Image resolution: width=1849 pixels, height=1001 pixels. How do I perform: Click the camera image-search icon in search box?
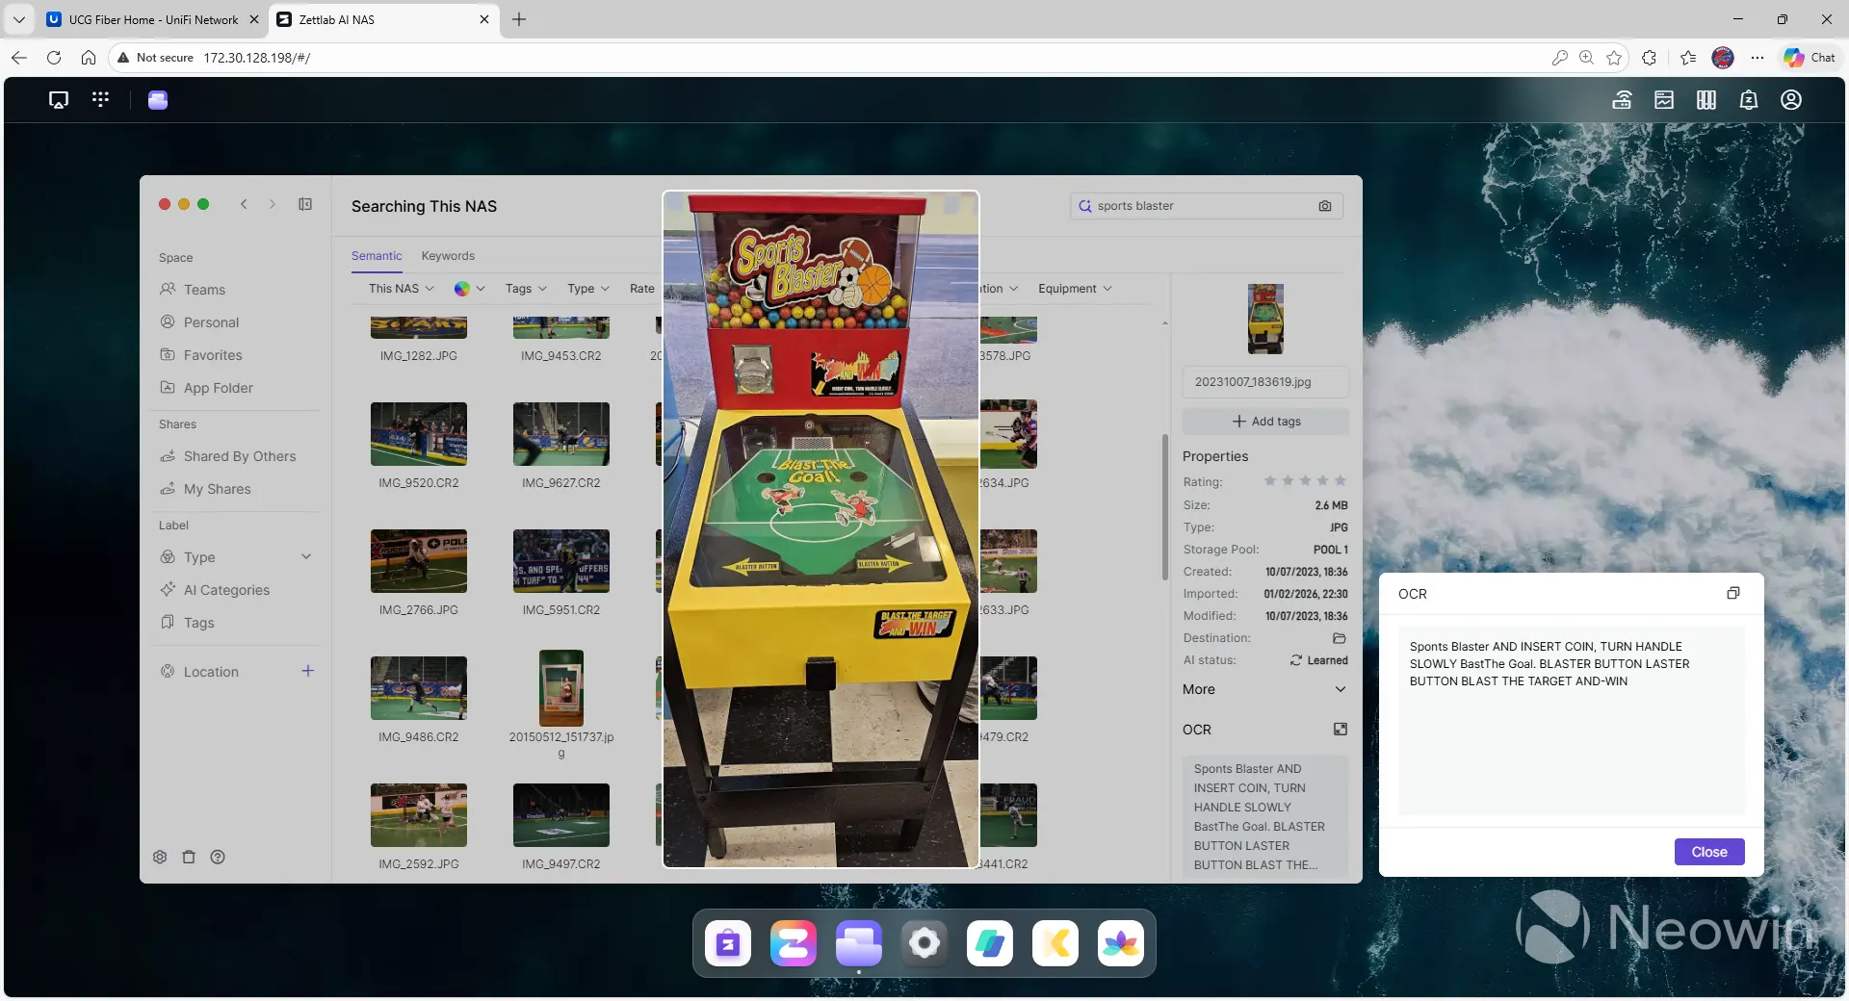coord(1325,206)
